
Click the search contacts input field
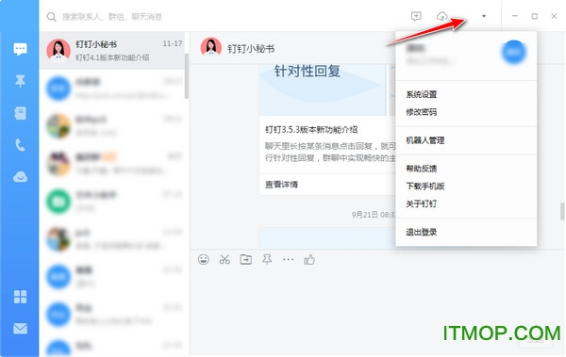[x=112, y=17]
